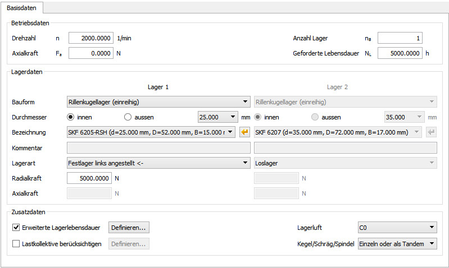Click the Anzahl Lager input field
Screen dimensions: 449x268
pyautogui.click(x=400, y=38)
